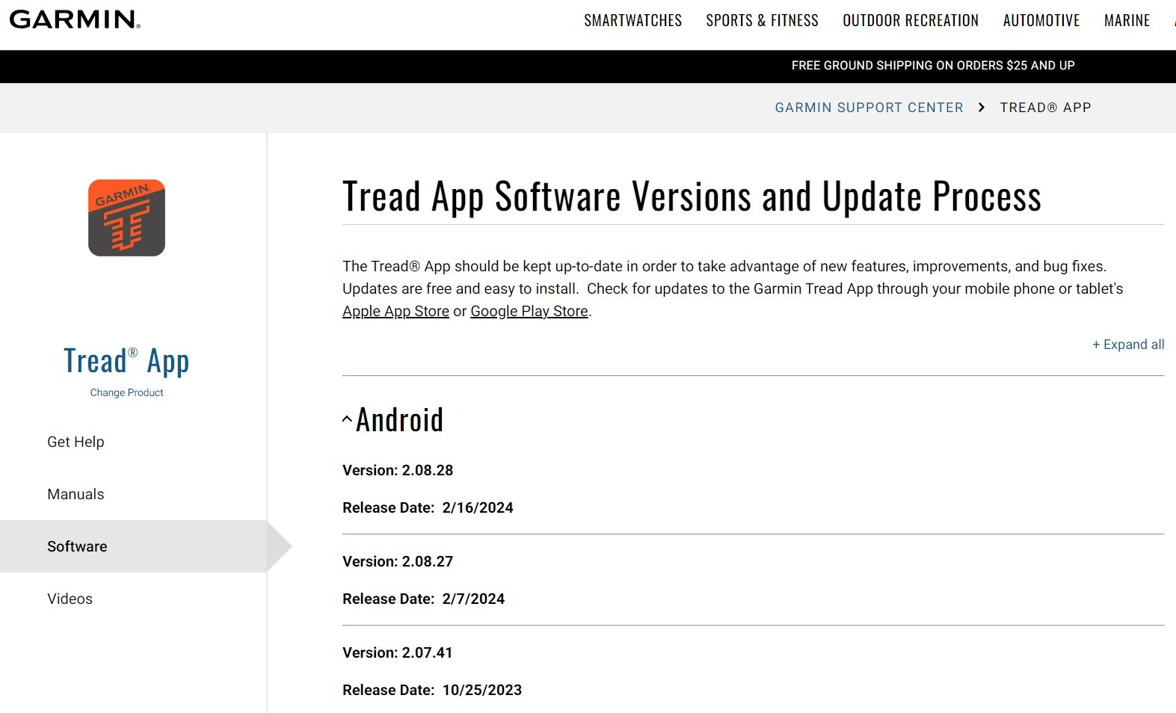Click text Version: 2.08.27

[398, 561]
